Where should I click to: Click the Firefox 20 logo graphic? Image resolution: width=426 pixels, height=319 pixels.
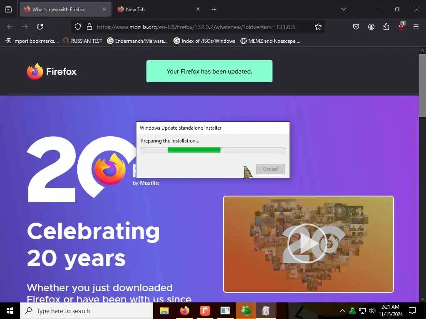(82, 169)
